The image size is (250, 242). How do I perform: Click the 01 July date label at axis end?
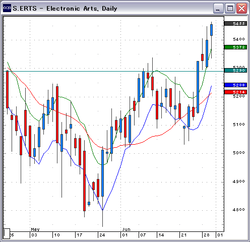[220, 235]
